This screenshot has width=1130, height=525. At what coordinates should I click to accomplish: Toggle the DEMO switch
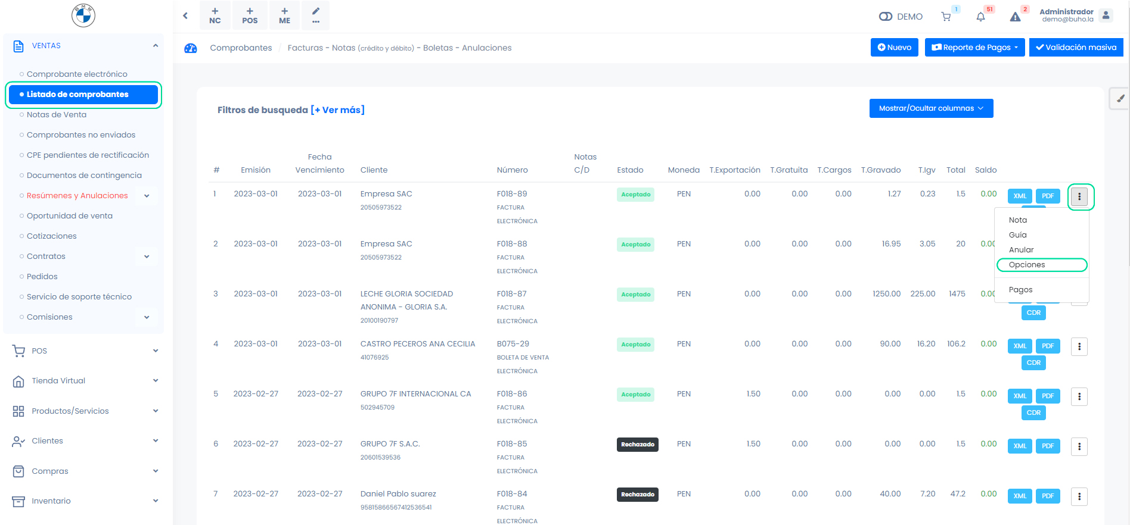coord(886,17)
